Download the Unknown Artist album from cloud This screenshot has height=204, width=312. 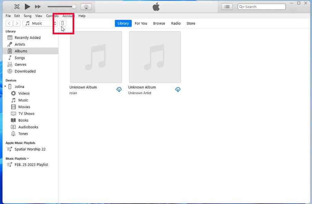point(178,89)
